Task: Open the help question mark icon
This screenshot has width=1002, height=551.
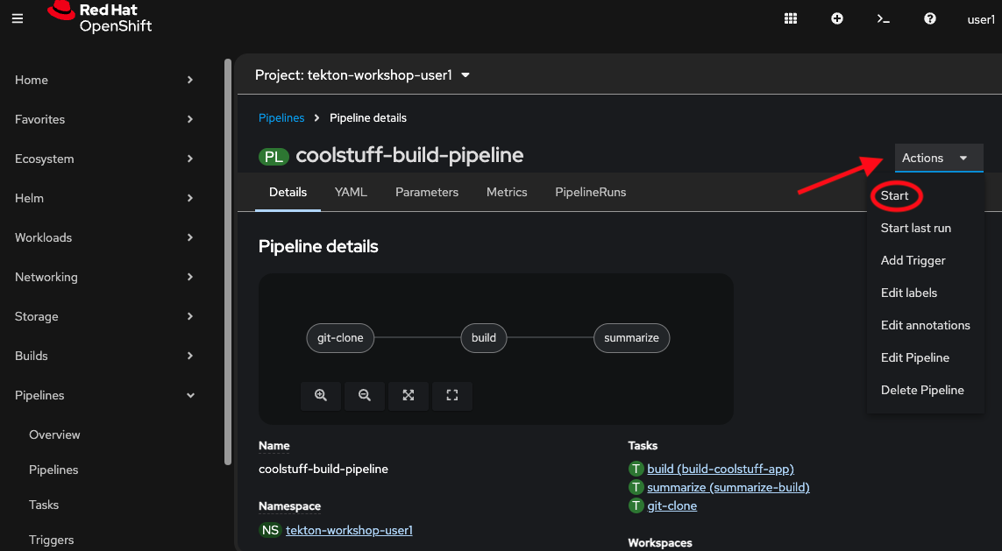Action: pyautogui.click(x=930, y=18)
